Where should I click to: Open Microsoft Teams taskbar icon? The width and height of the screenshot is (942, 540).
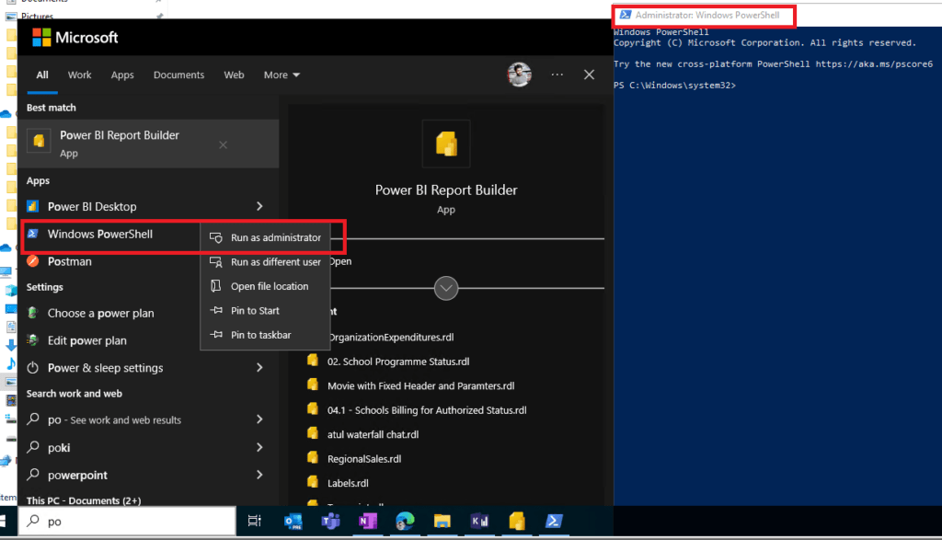[x=330, y=521]
